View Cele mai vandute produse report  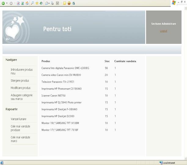click(x=20, y=128)
